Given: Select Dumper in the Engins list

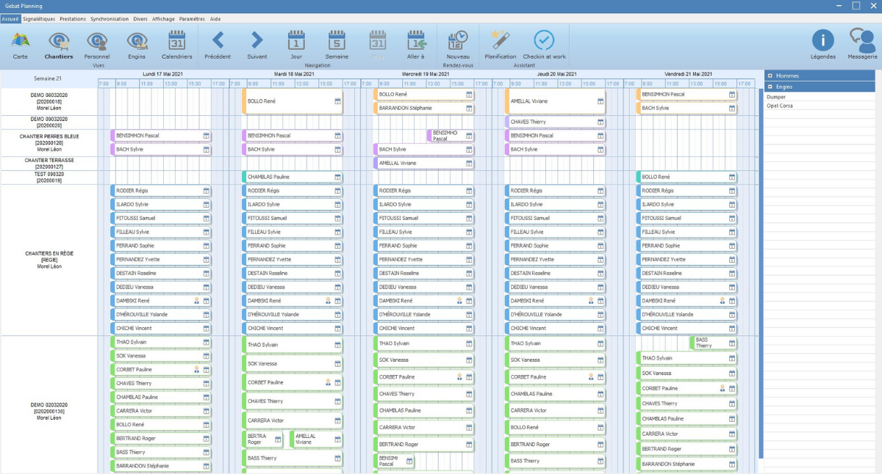Looking at the screenshot, I should click(775, 97).
